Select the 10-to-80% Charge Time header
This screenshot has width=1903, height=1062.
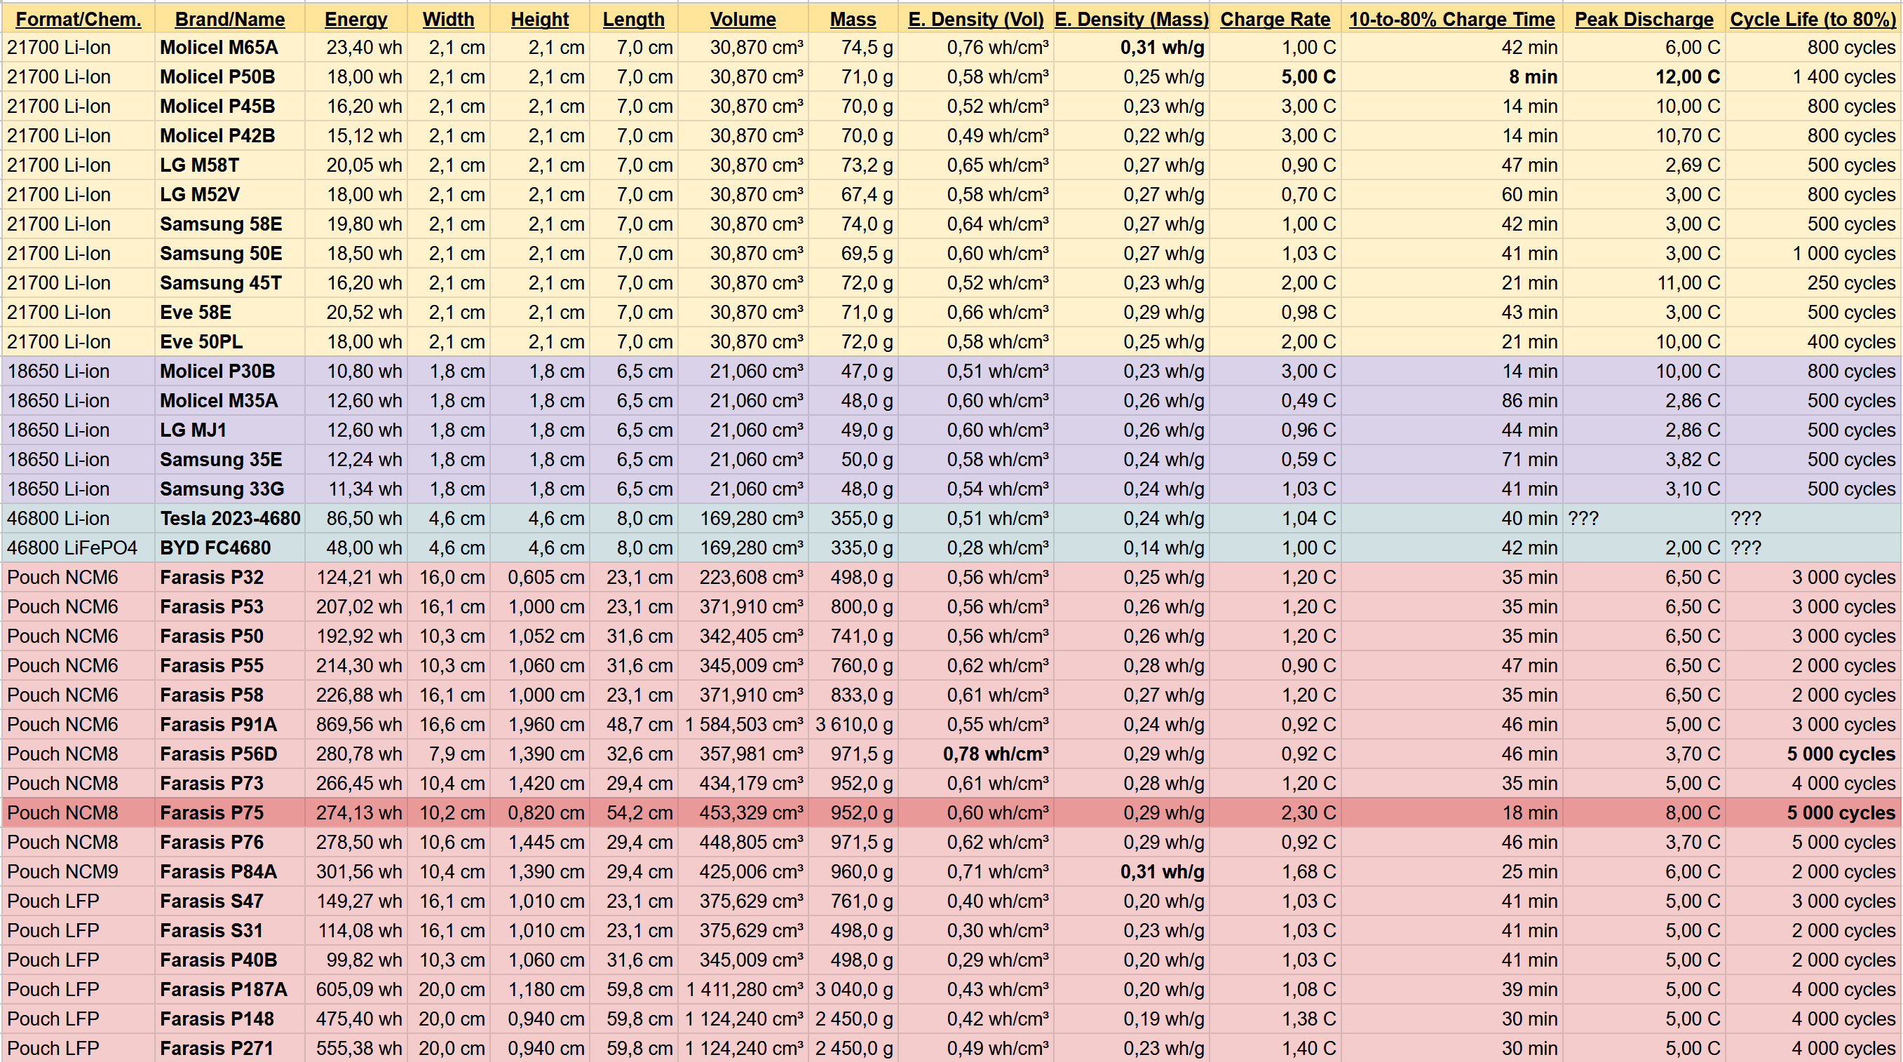point(1451,18)
